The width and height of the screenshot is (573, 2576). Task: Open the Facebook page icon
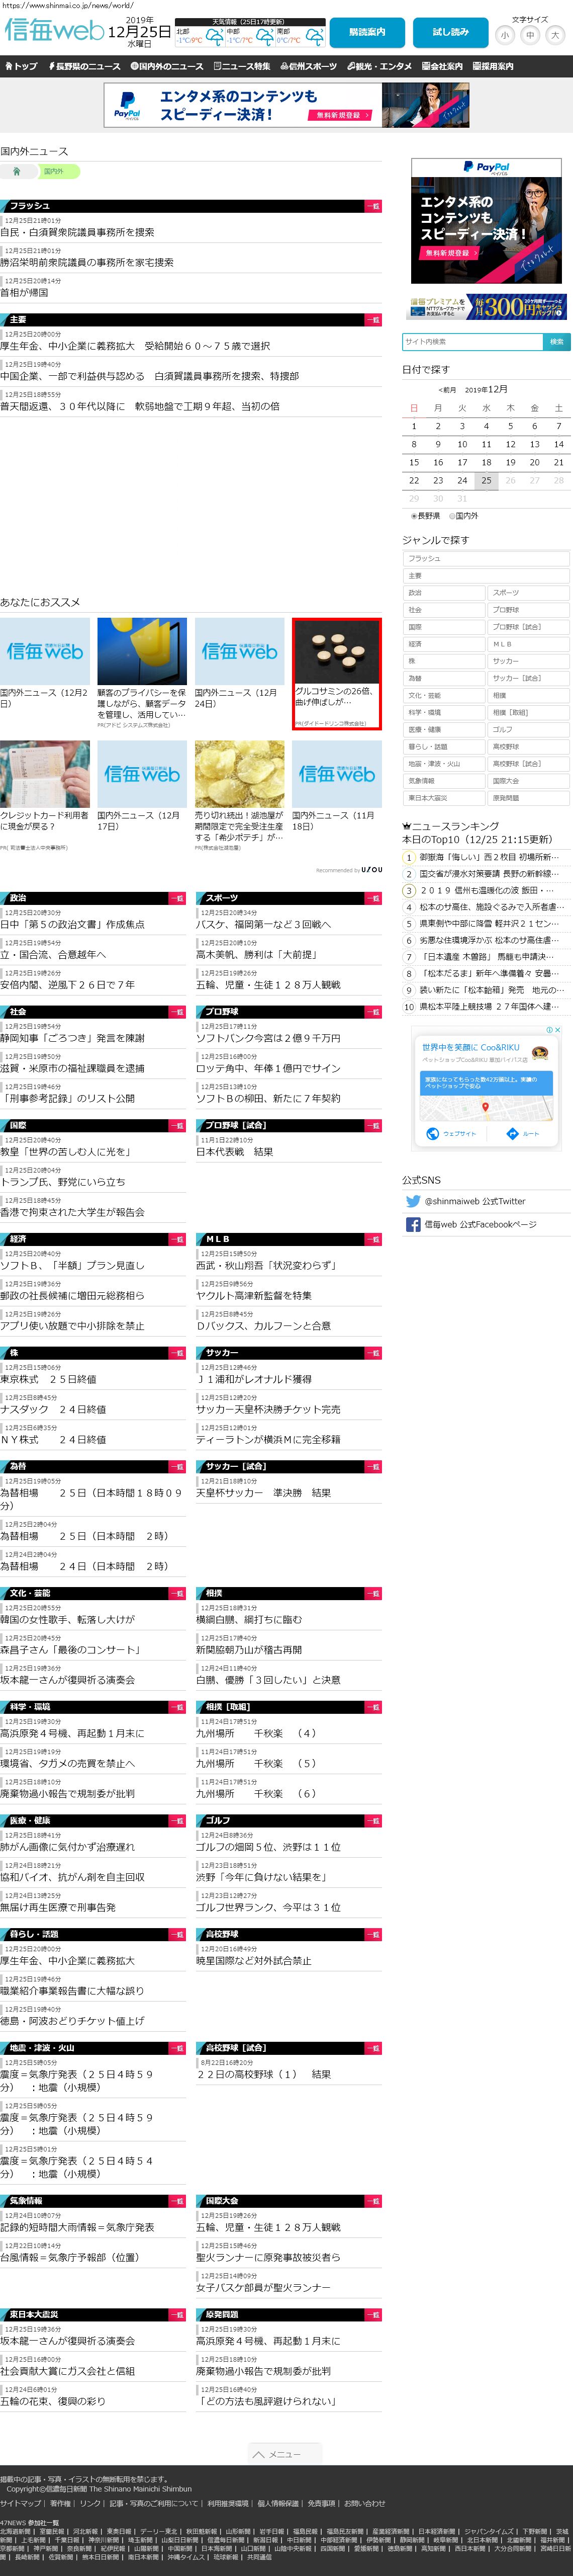pos(412,1224)
